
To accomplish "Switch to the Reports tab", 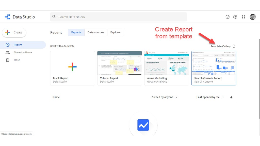I will (76, 32).
